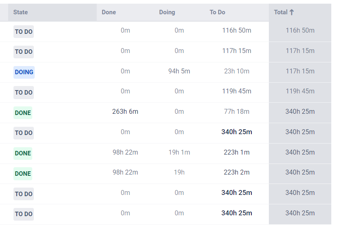Click the Done column header
337x230 pixels.
tap(109, 12)
